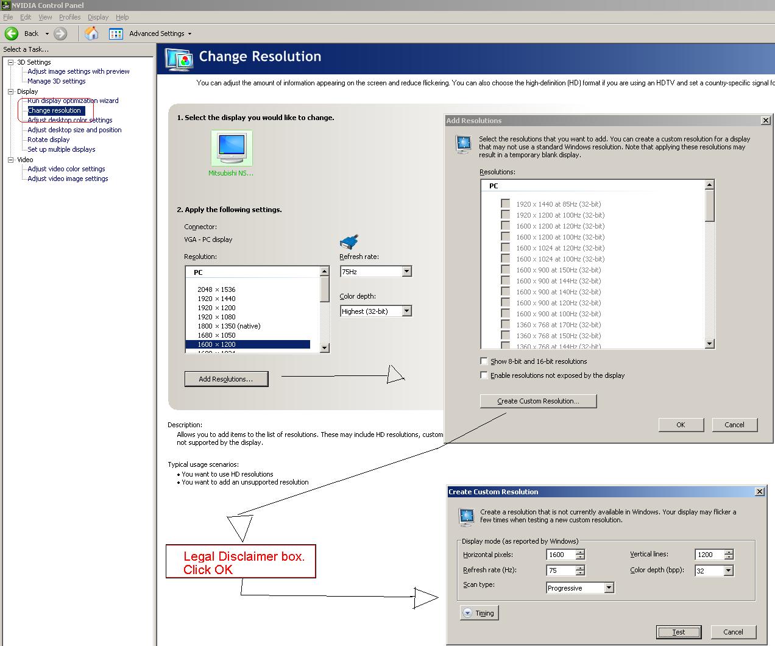The width and height of the screenshot is (775, 646).
Task: Enable resolutions not exposed by the display
Action: [x=484, y=375]
